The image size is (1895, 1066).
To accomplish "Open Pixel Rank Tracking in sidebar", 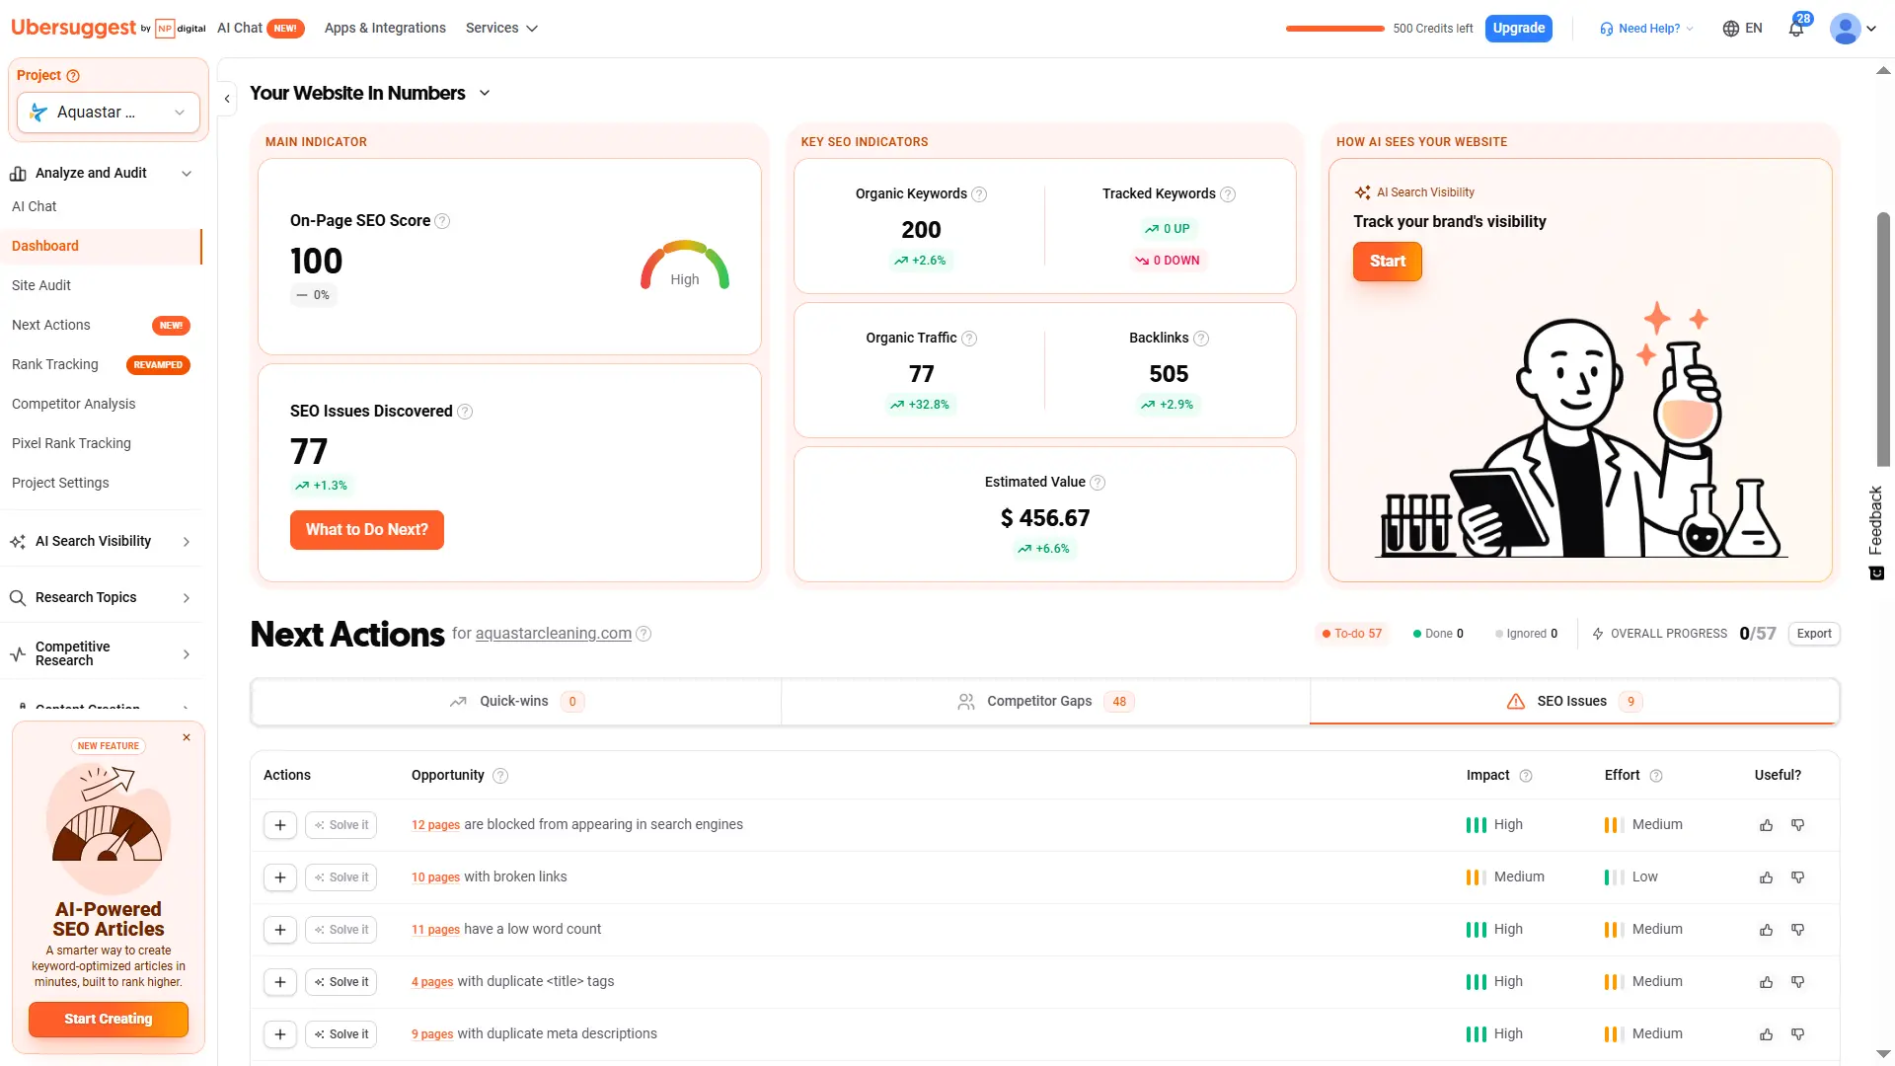I will [71, 443].
